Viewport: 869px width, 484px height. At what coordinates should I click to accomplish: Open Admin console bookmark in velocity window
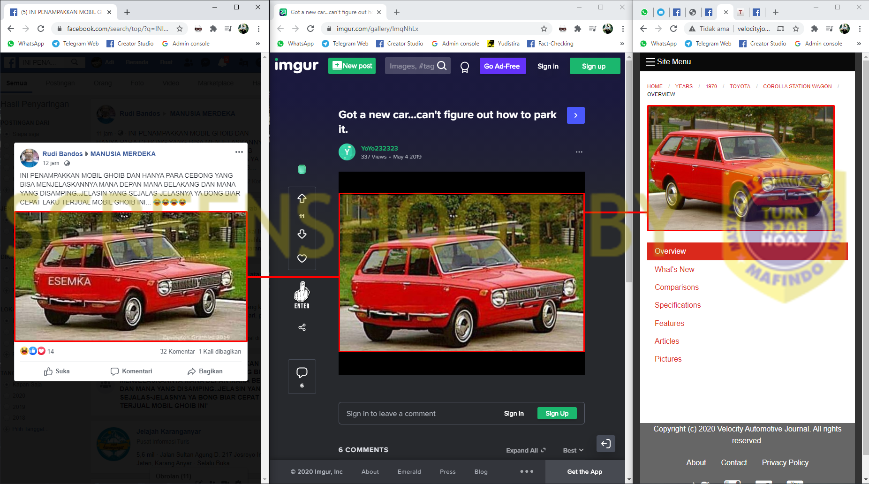pos(818,44)
